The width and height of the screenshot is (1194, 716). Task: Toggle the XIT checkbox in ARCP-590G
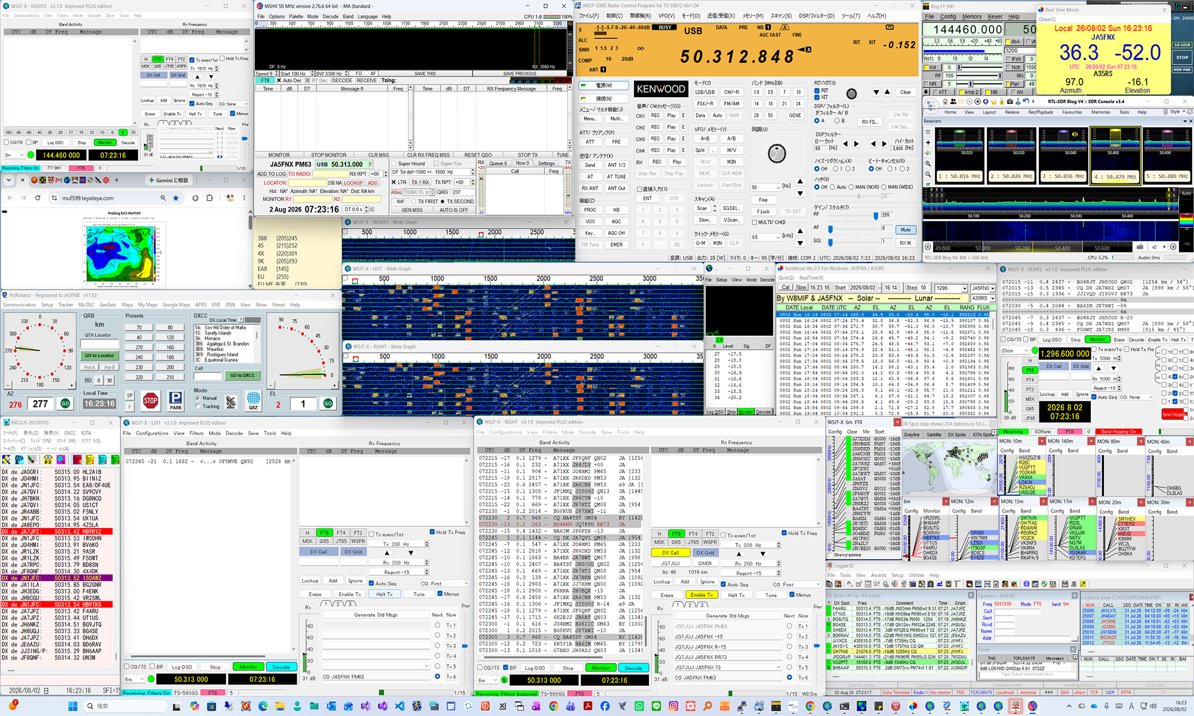817,97
